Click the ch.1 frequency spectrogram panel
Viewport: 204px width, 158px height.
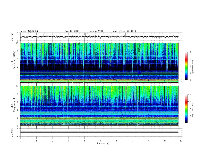(99, 63)
